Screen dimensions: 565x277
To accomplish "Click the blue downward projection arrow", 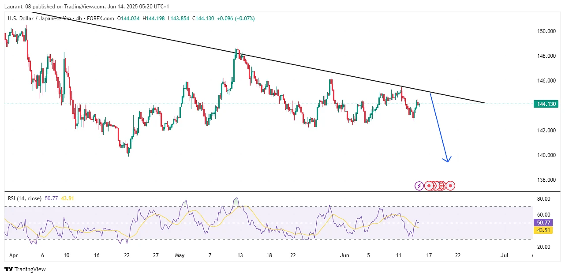I will pyautogui.click(x=440, y=129).
